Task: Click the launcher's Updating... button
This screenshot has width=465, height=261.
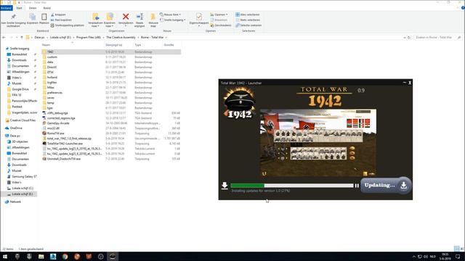Action: point(386,186)
